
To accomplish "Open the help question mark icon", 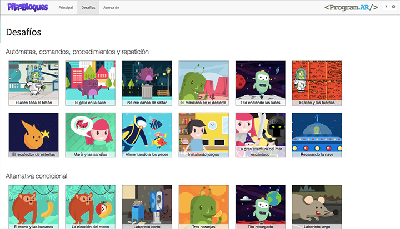I will tap(386, 8).
